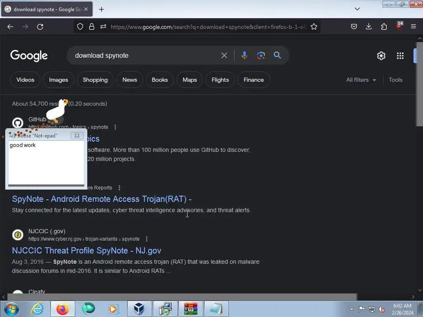Open options menu beside 'Reports' result
Image resolution: width=423 pixels, height=317 pixels.
119,188
